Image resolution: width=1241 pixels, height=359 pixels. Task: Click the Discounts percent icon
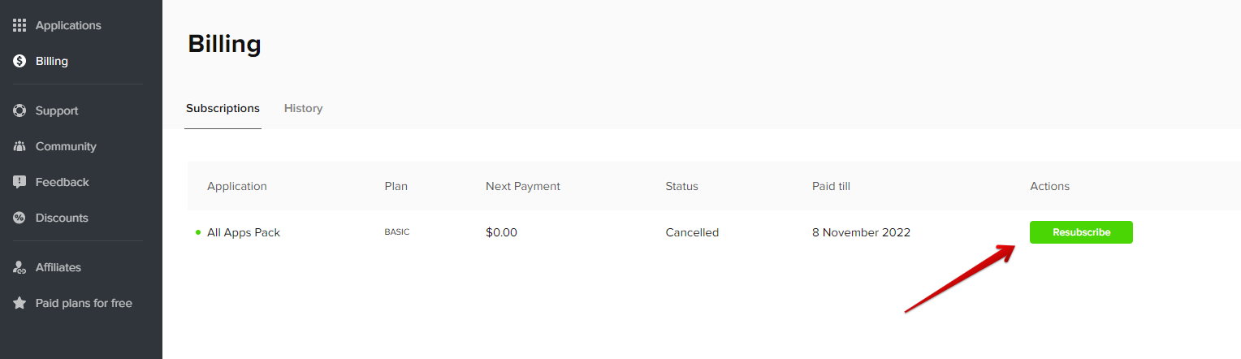19,218
